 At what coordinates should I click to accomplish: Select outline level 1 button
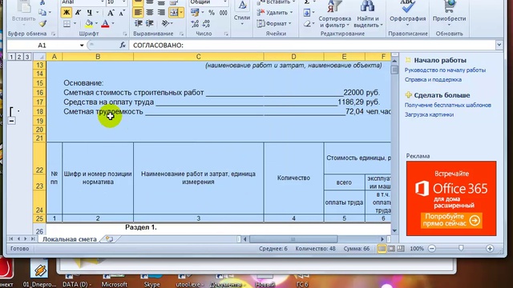pos(11,57)
